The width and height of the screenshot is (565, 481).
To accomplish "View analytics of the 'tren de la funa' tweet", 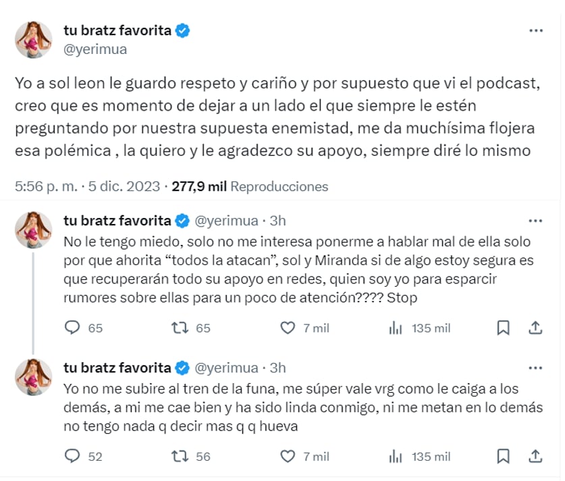I will pyautogui.click(x=396, y=457).
